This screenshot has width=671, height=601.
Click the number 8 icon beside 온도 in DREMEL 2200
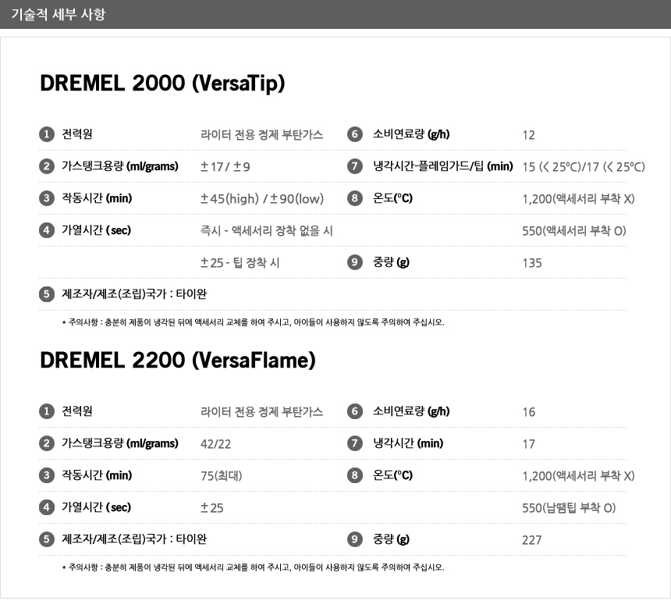pos(355,475)
